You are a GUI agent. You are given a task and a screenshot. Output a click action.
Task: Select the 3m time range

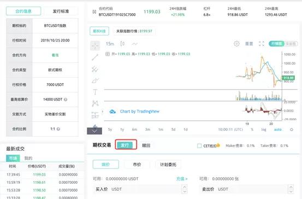tap(147, 130)
